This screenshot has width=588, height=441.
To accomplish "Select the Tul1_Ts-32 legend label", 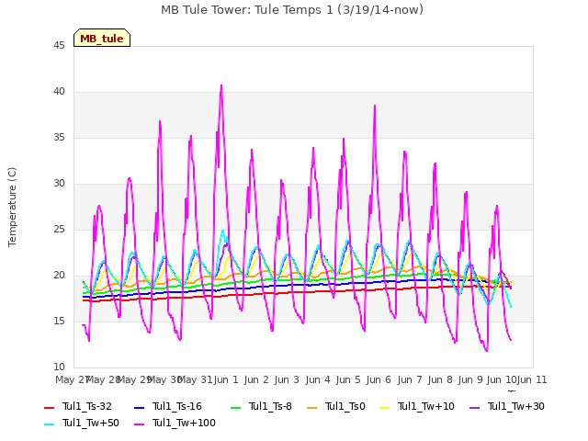I will pyautogui.click(x=87, y=406).
